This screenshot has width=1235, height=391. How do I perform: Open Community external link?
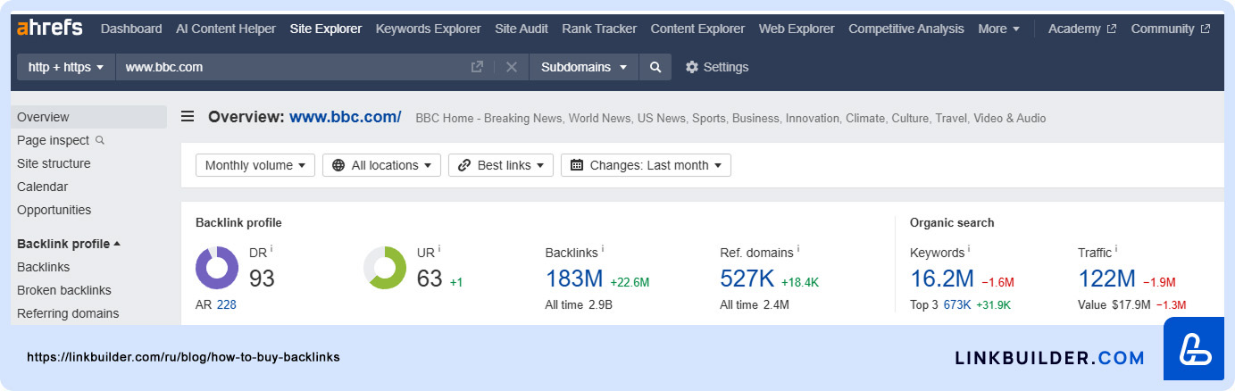click(x=1170, y=29)
